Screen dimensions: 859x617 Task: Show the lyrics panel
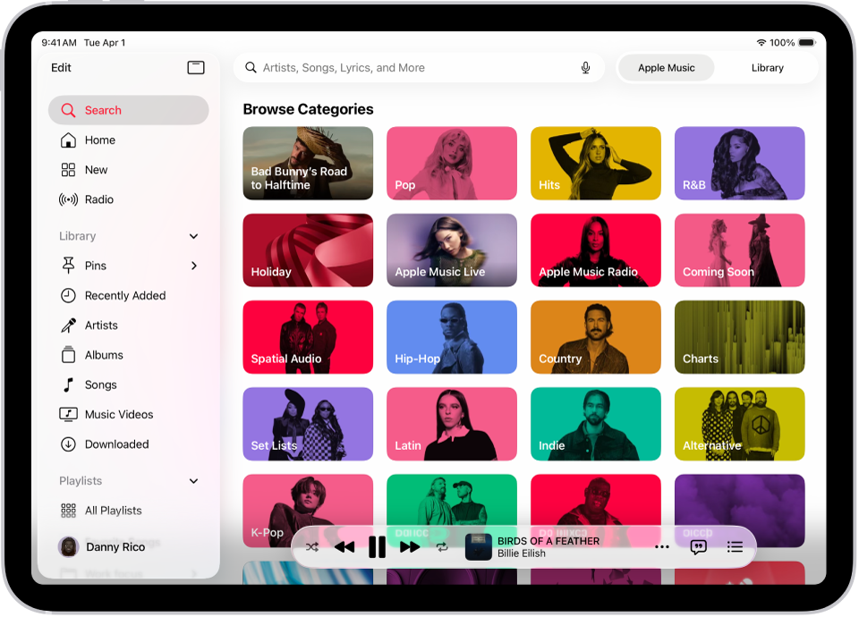697,546
